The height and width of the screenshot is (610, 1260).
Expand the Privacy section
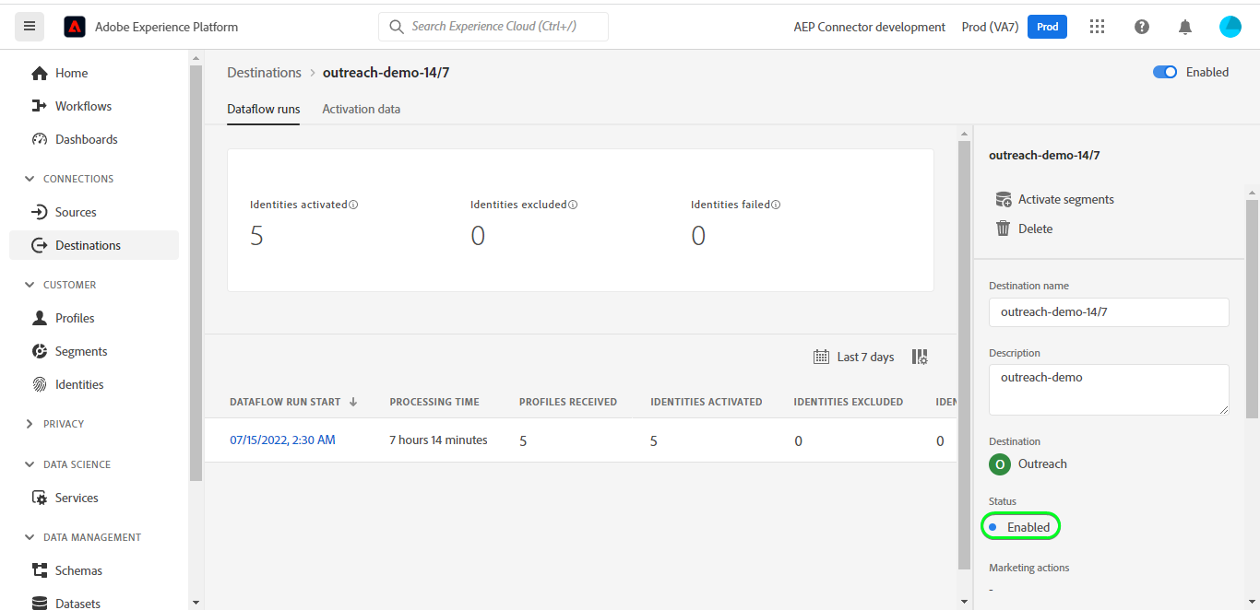[x=30, y=424]
